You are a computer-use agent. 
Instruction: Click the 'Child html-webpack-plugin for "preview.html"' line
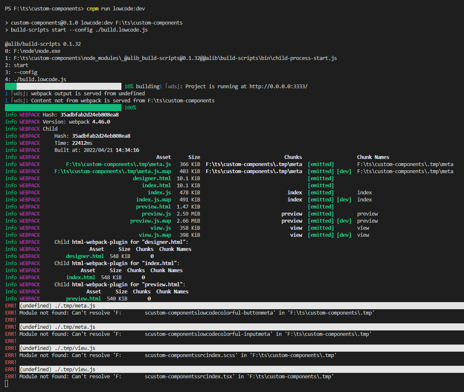tap(120, 285)
